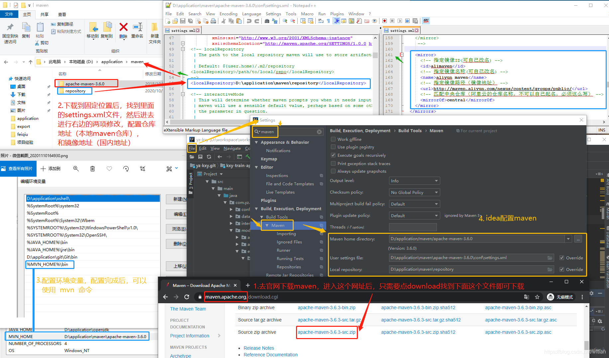Open the Plugins menu in Notepad++
Viewport: 609px width, 358px height.
pos(337,14)
